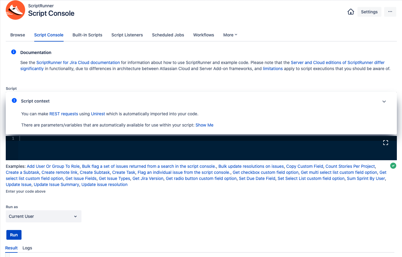
Task: Load Set Select List custom field option example
Action: pos(311,178)
